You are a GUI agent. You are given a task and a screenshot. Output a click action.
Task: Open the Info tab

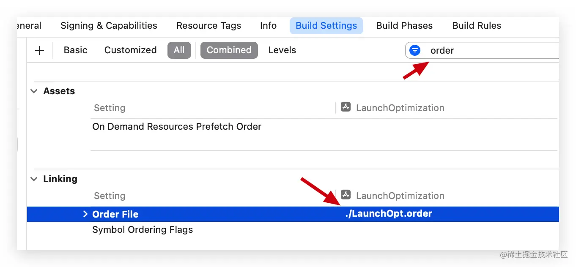point(268,26)
